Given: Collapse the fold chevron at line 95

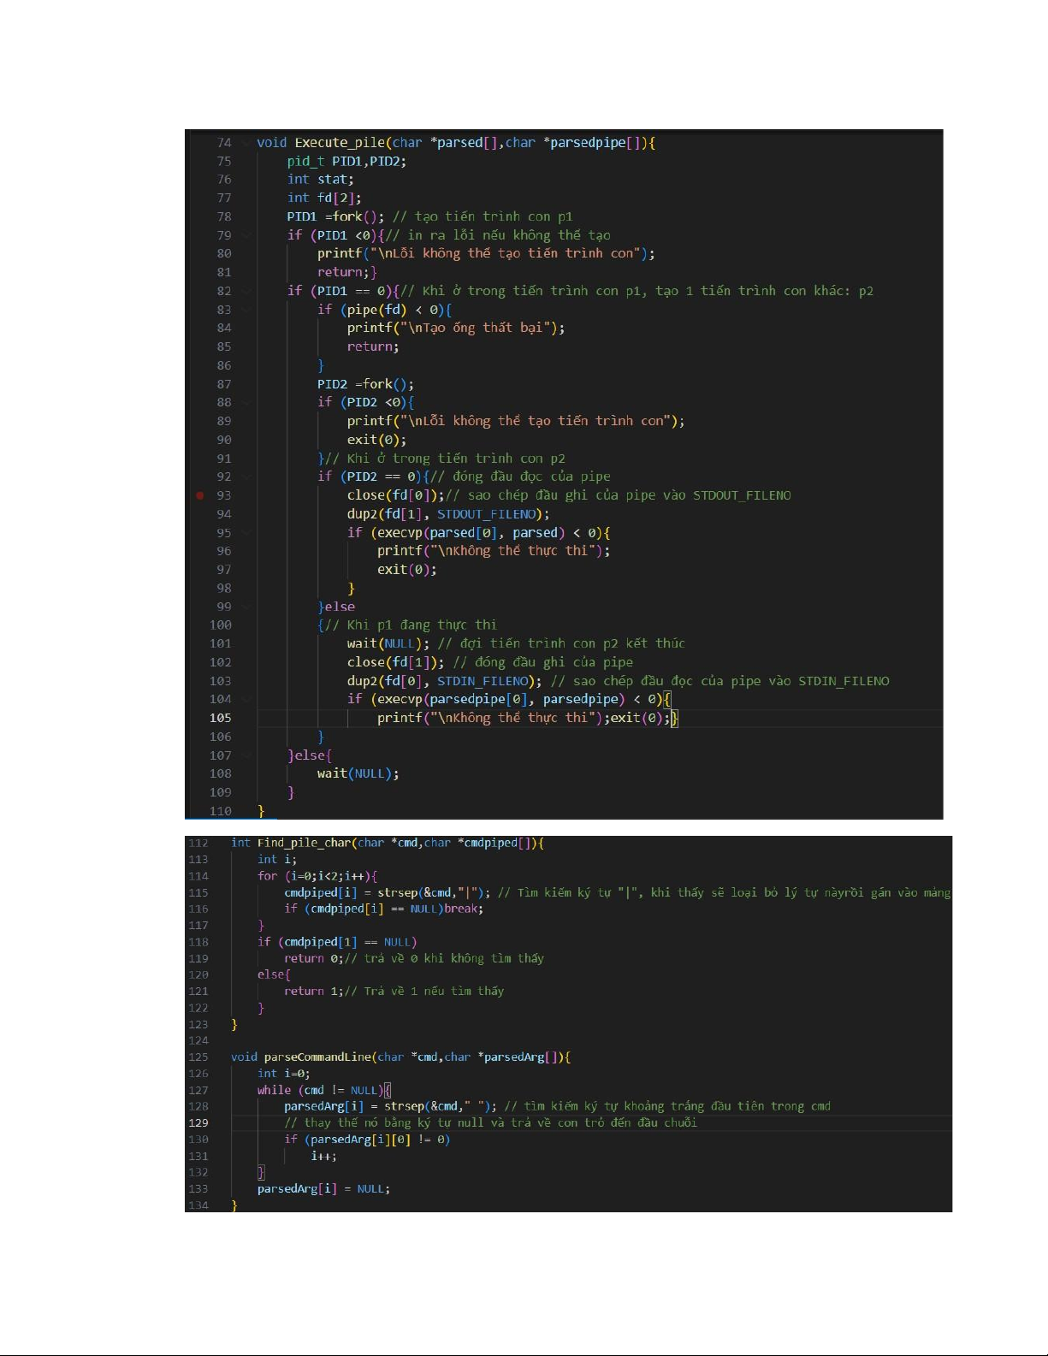Looking at the screenshot, I should click(246, 532).
